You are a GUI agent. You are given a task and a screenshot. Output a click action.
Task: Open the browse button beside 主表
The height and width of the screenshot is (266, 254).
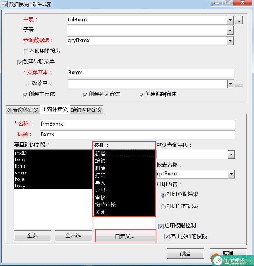(x=238, y=20)
